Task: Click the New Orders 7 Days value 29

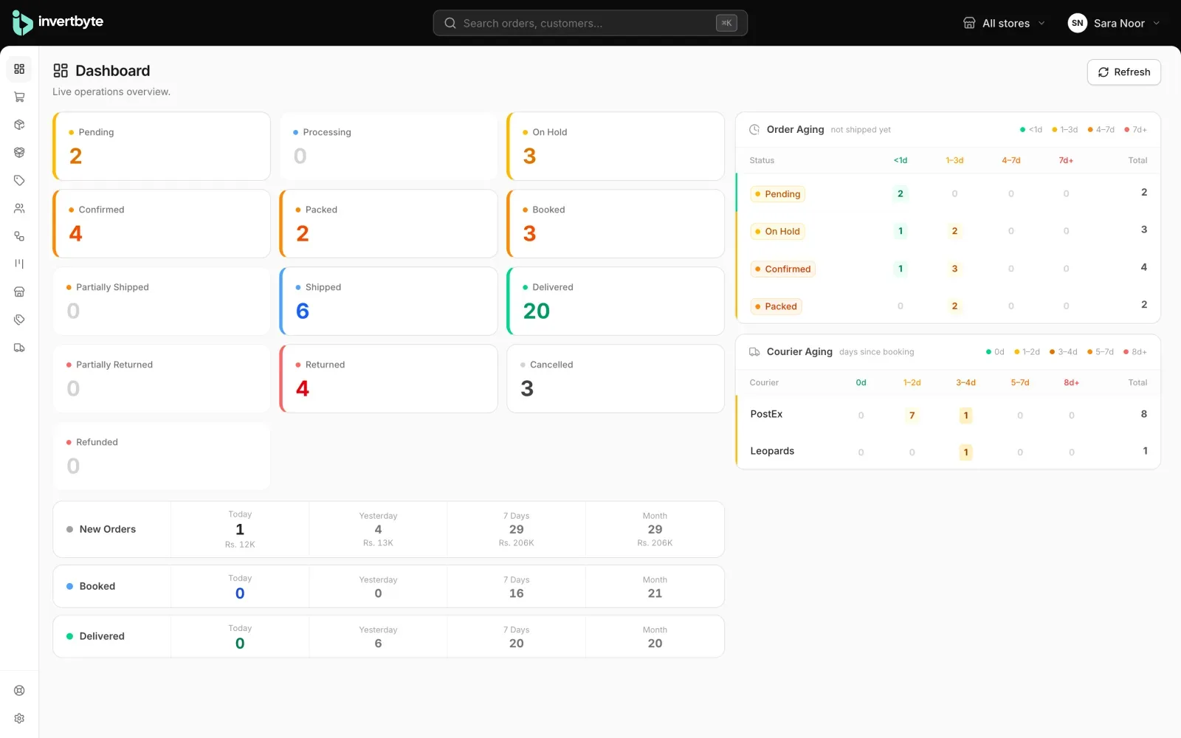Action: (517, 529)
